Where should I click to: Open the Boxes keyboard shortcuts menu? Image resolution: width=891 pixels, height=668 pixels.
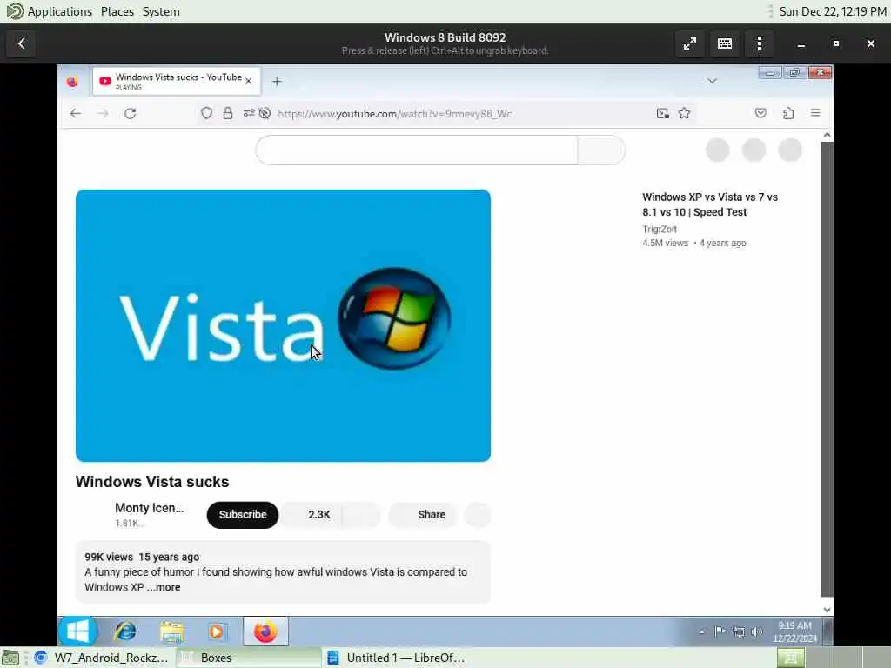click(x=725, y=43)
